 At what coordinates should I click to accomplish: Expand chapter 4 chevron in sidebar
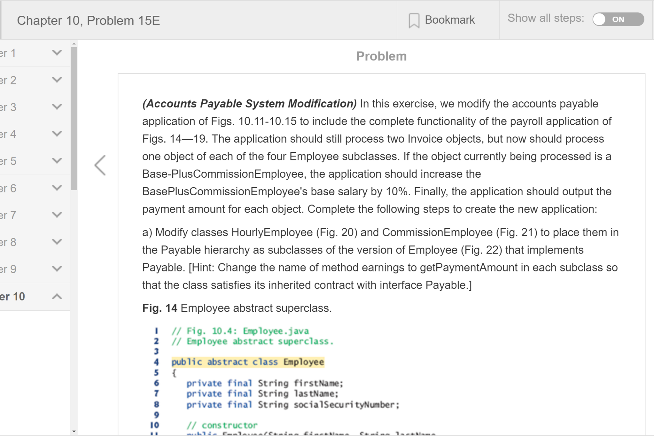pos(57,134)
